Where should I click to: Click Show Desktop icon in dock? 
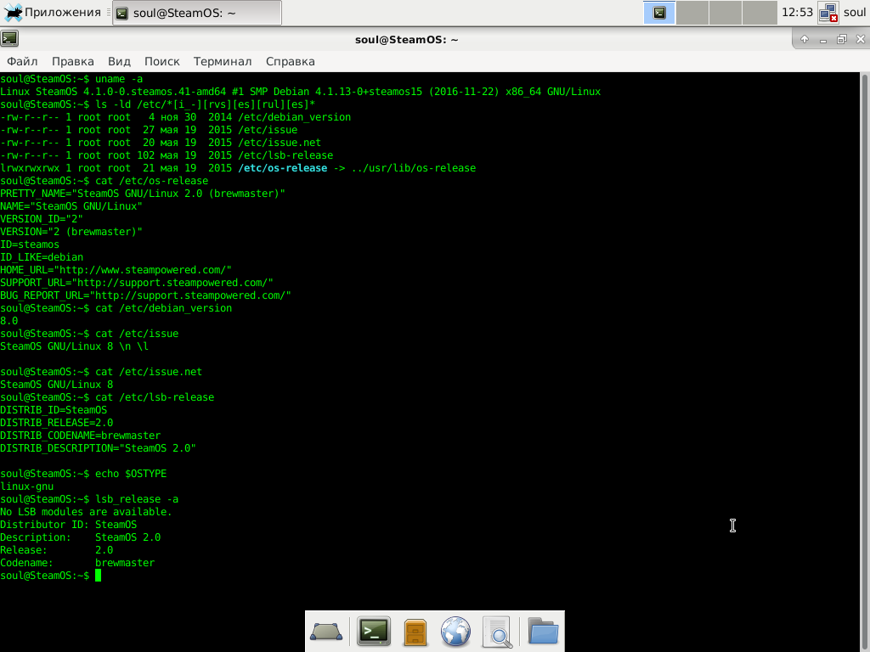click(x=326, y=632)
